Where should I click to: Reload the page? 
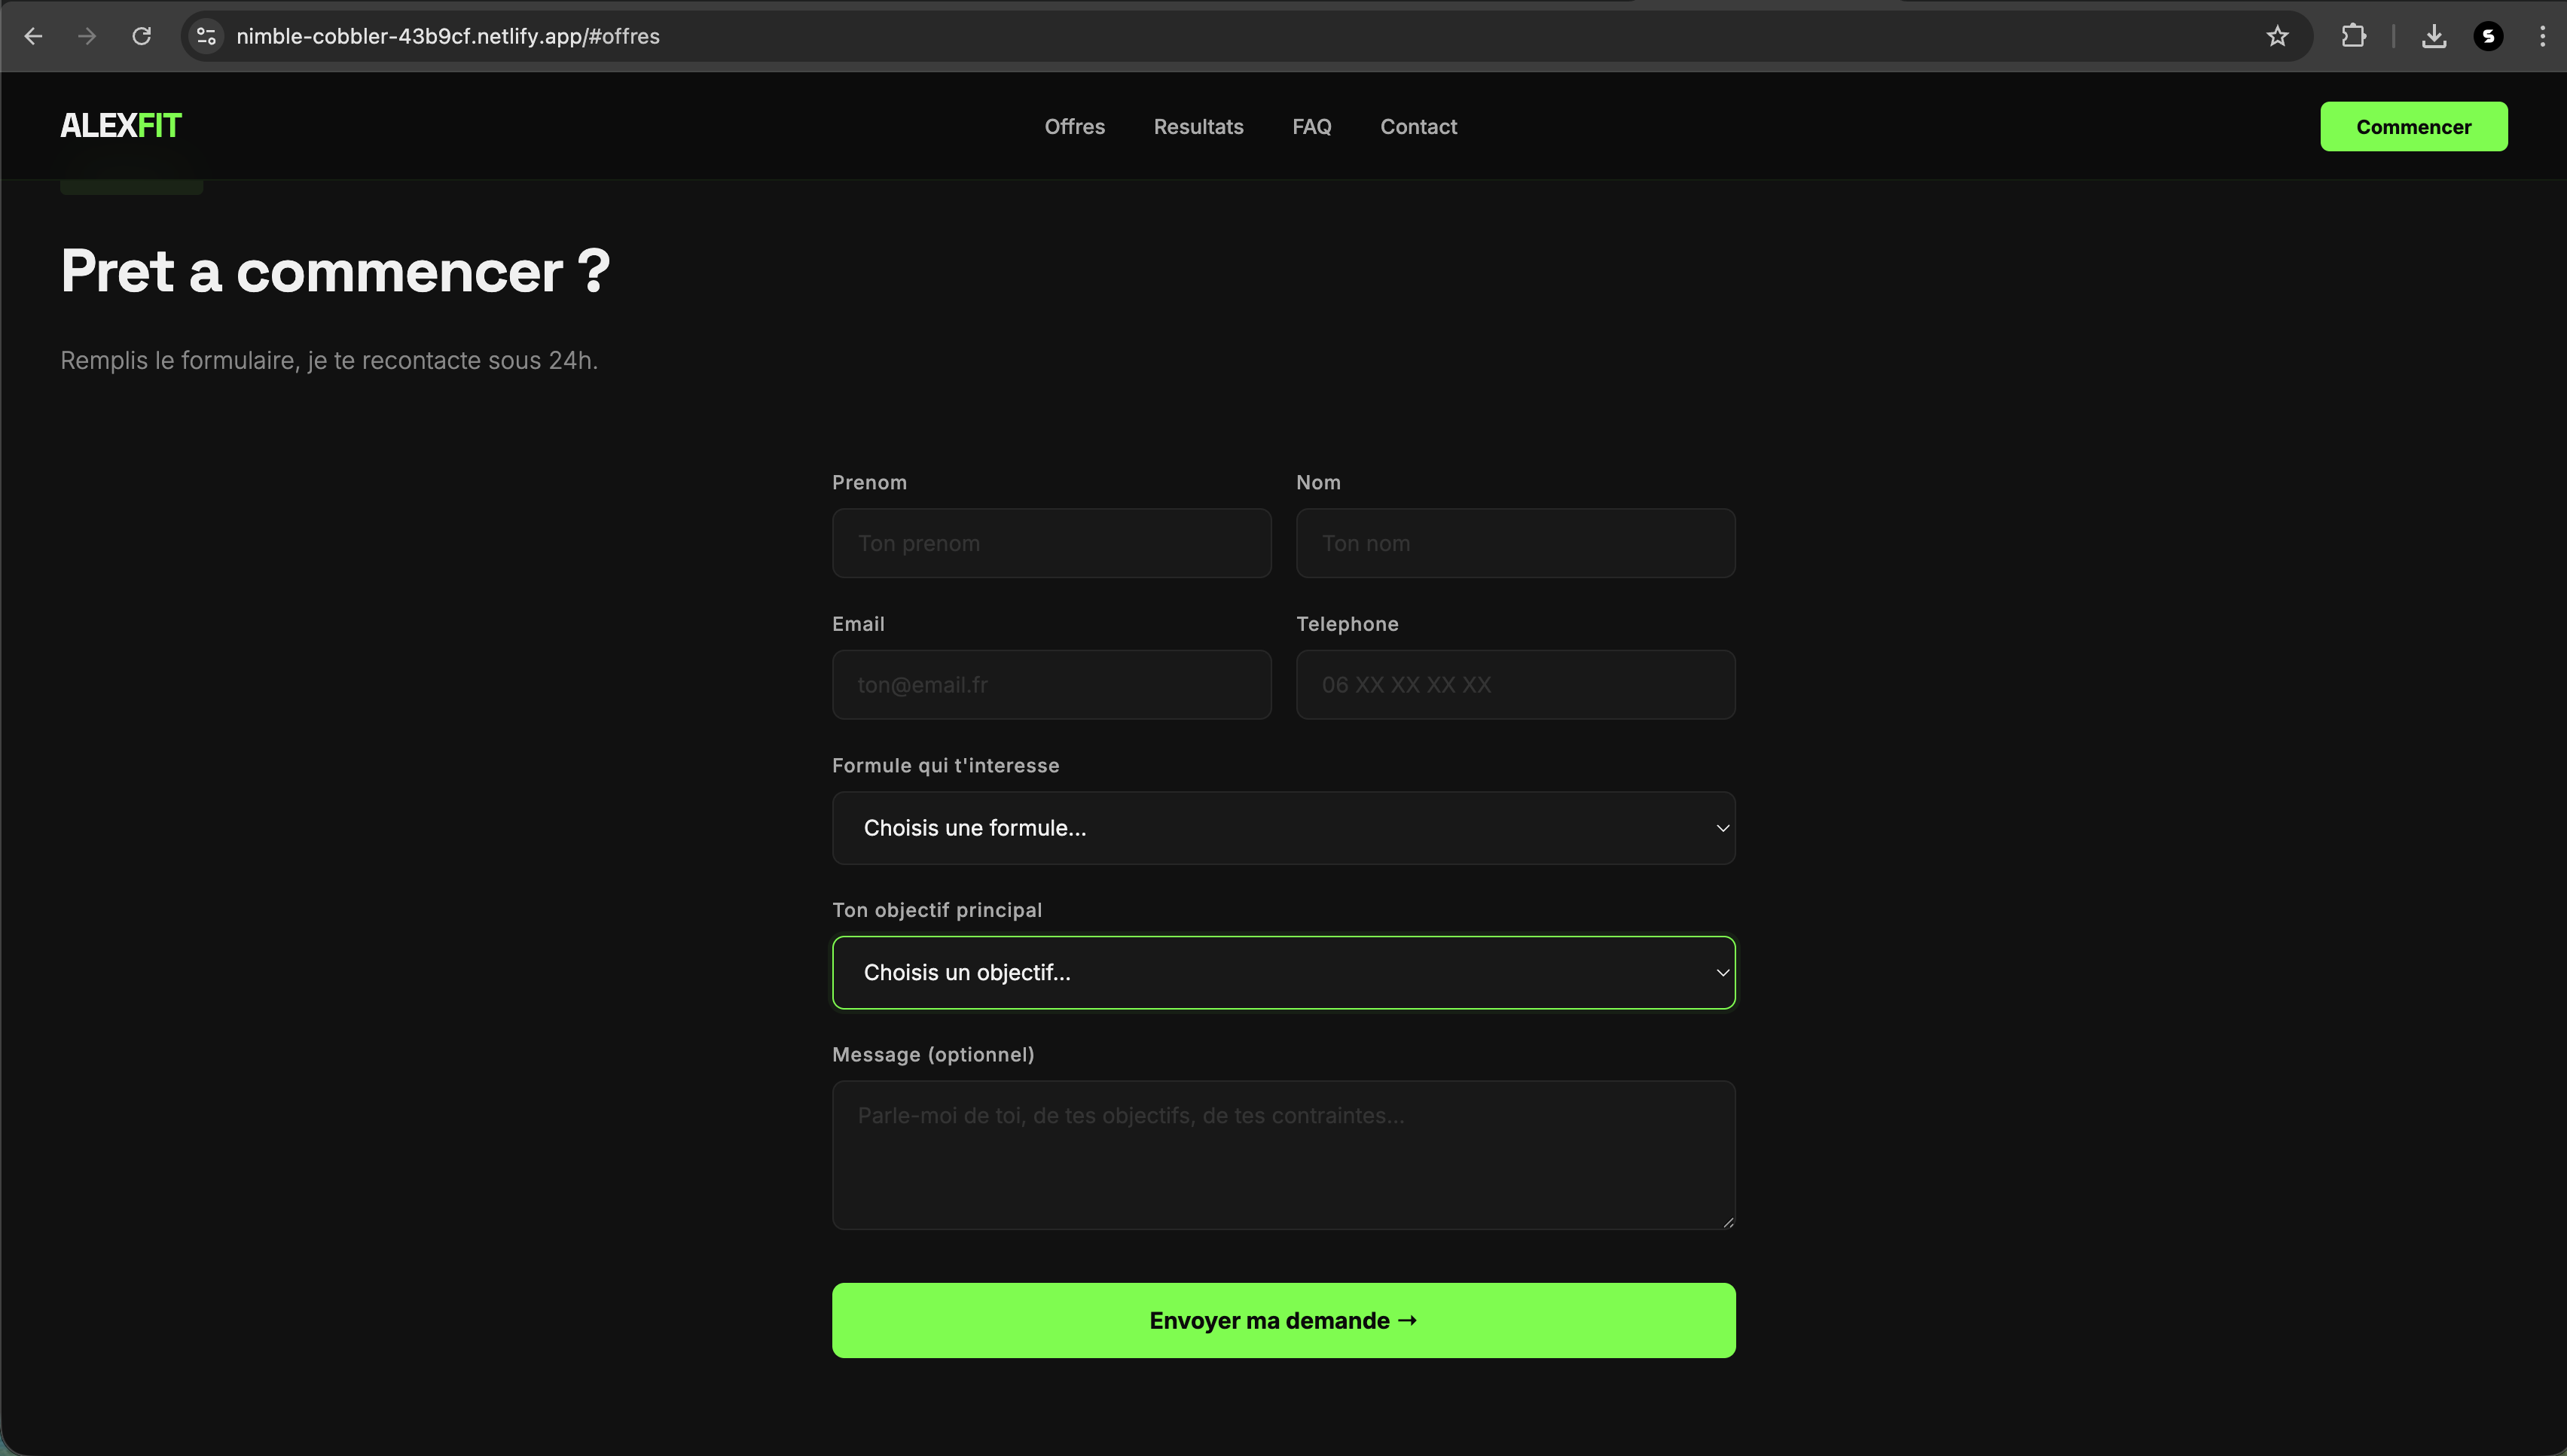click(141, 36)
